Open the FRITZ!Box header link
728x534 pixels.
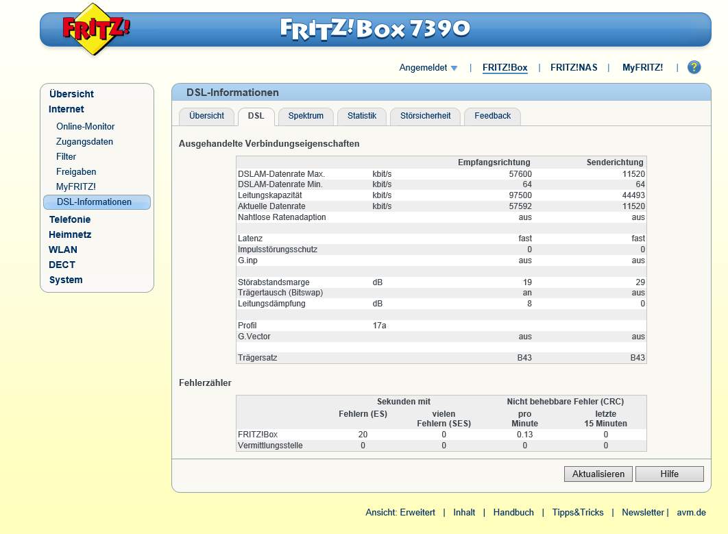tap(505, 67)
